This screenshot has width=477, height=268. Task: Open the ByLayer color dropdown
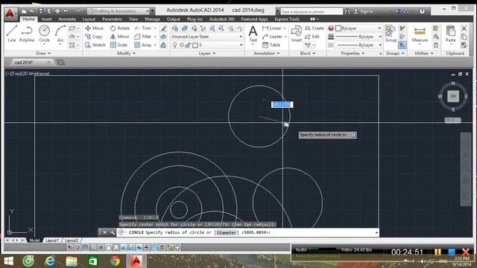(358, 28)
